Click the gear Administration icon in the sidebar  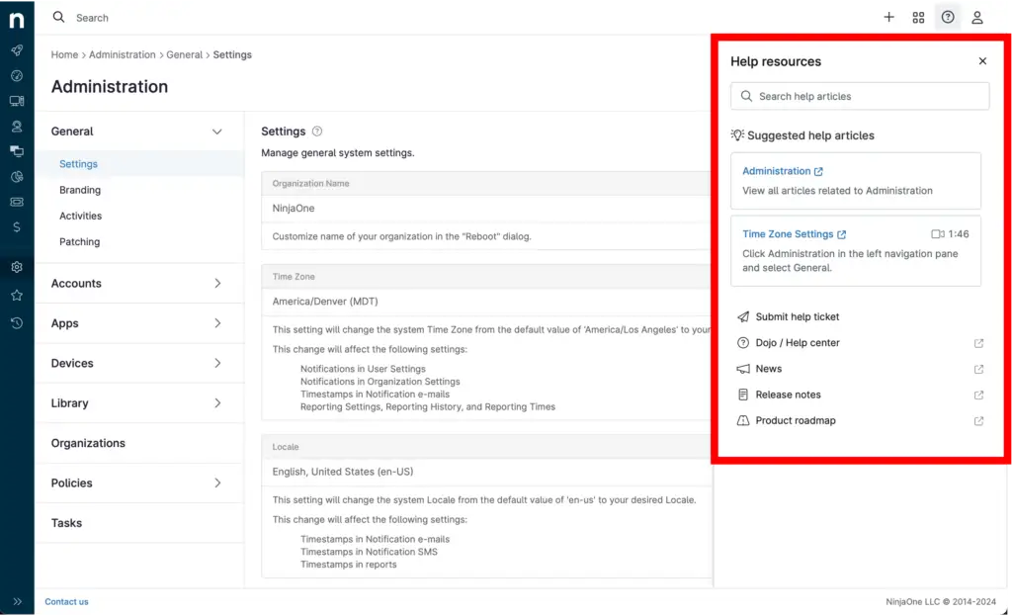coord(17,267)
